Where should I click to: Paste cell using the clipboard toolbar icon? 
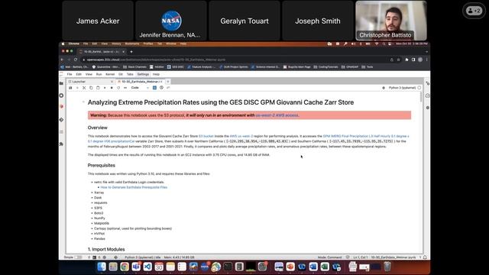tap(98, 88)
